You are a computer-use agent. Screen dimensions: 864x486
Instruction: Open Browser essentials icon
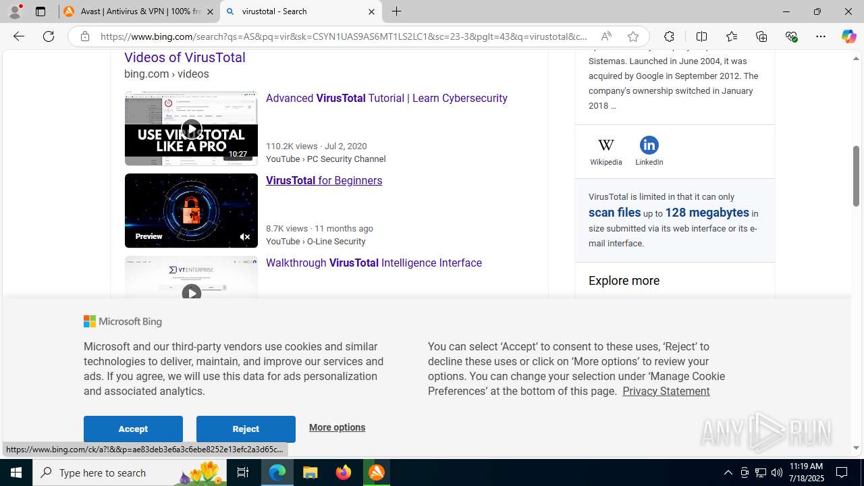coord(791,36)
